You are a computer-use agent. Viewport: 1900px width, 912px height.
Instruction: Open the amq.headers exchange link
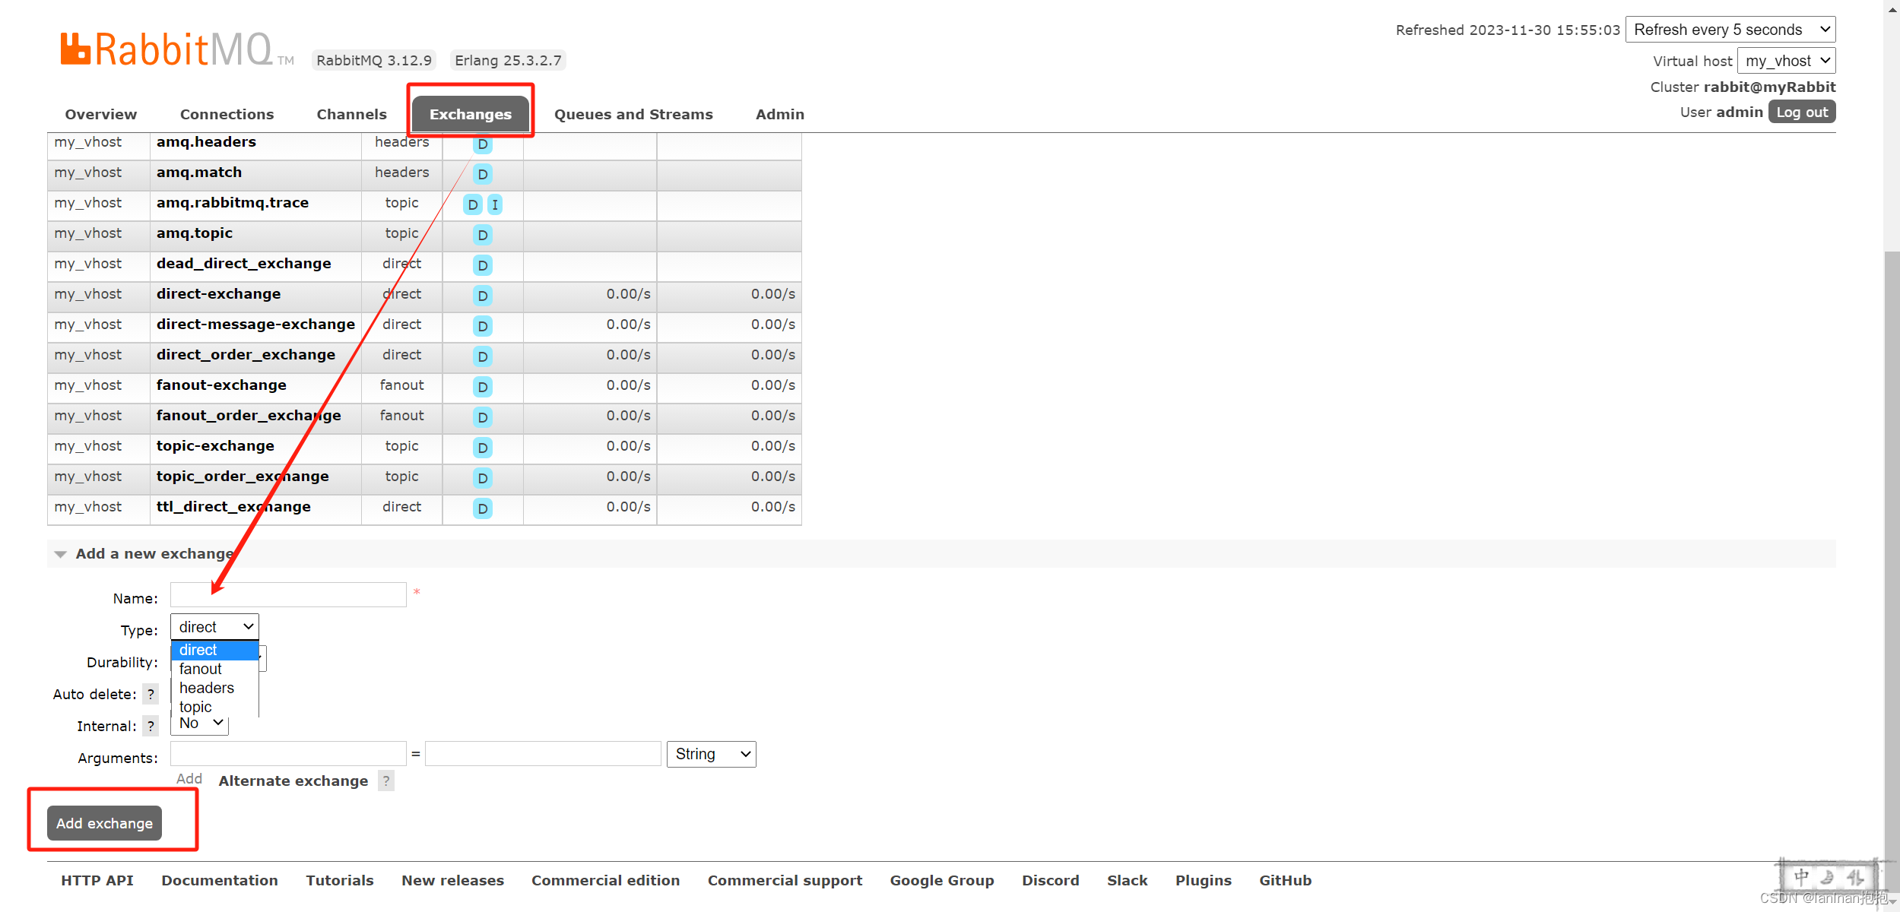[206, 141]
